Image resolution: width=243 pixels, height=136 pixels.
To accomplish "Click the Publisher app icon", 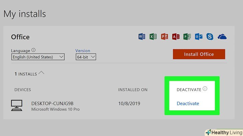I will click(187, 37).
